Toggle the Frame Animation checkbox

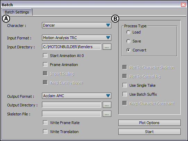click(x=45, y=65)
